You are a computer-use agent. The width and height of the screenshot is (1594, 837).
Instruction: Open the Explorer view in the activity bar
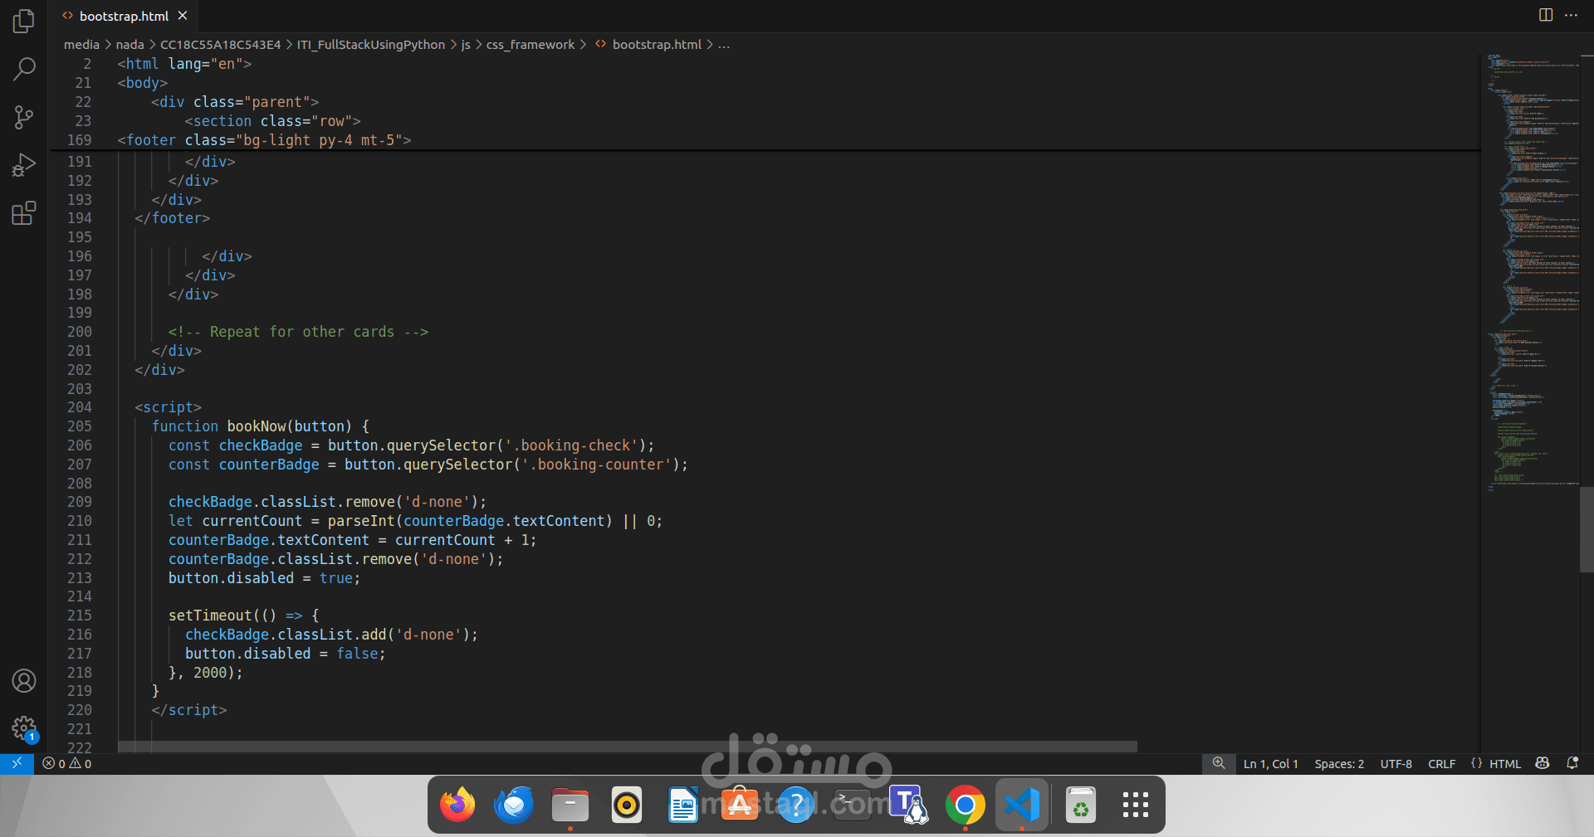point(24,21)
